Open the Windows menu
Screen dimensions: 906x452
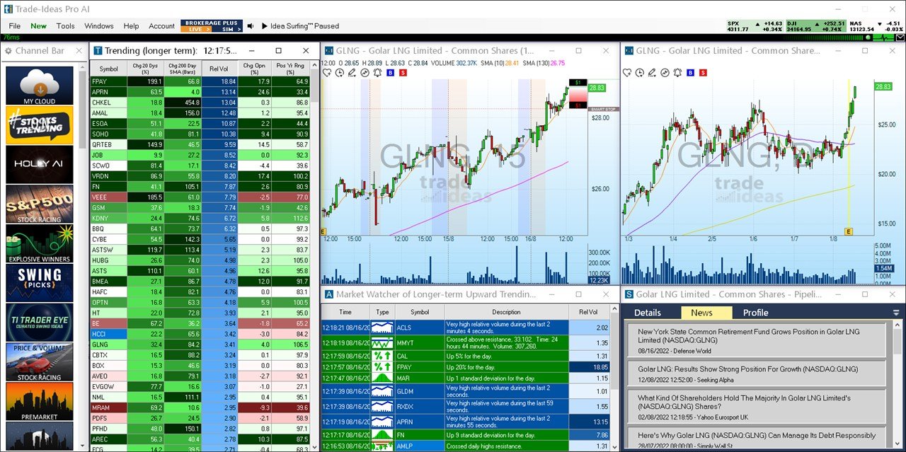99,26
